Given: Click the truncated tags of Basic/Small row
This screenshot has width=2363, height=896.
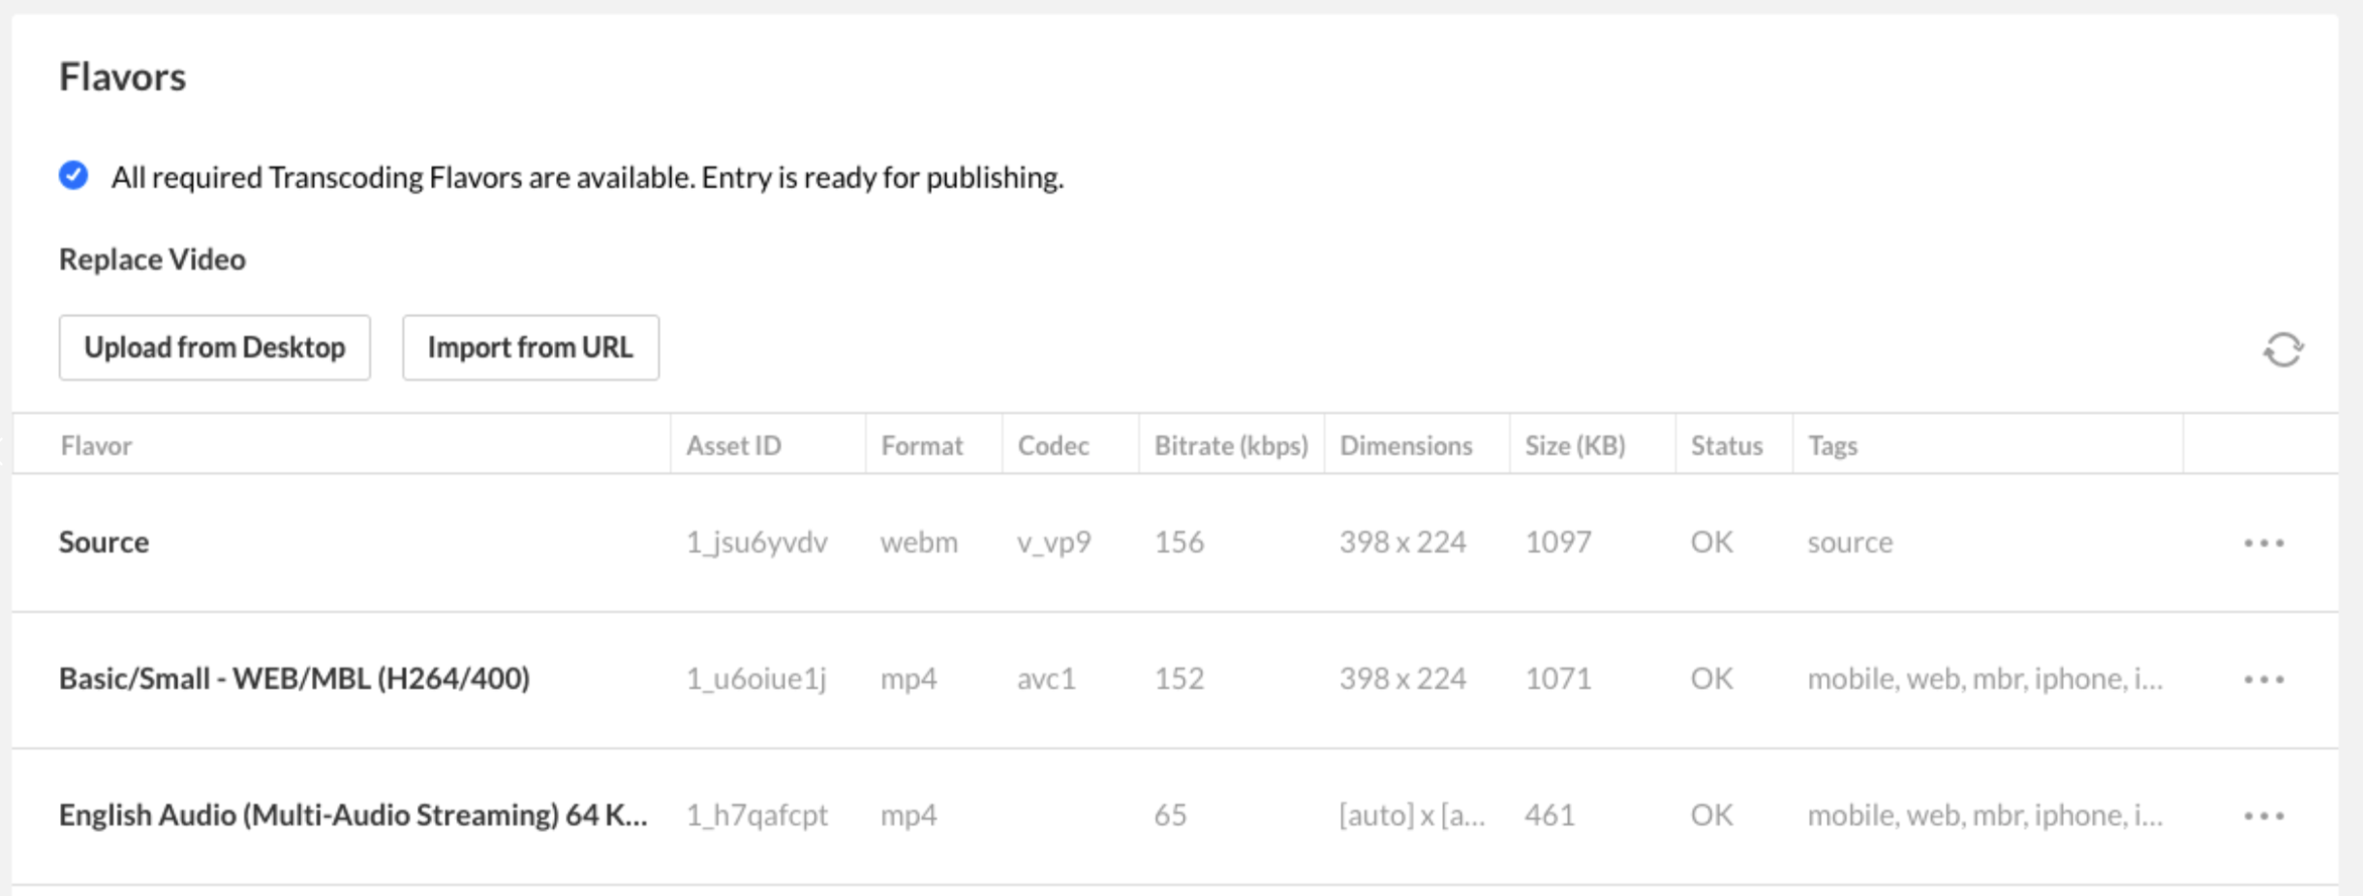Looking at the screenshot, I should coord(1984,678).
